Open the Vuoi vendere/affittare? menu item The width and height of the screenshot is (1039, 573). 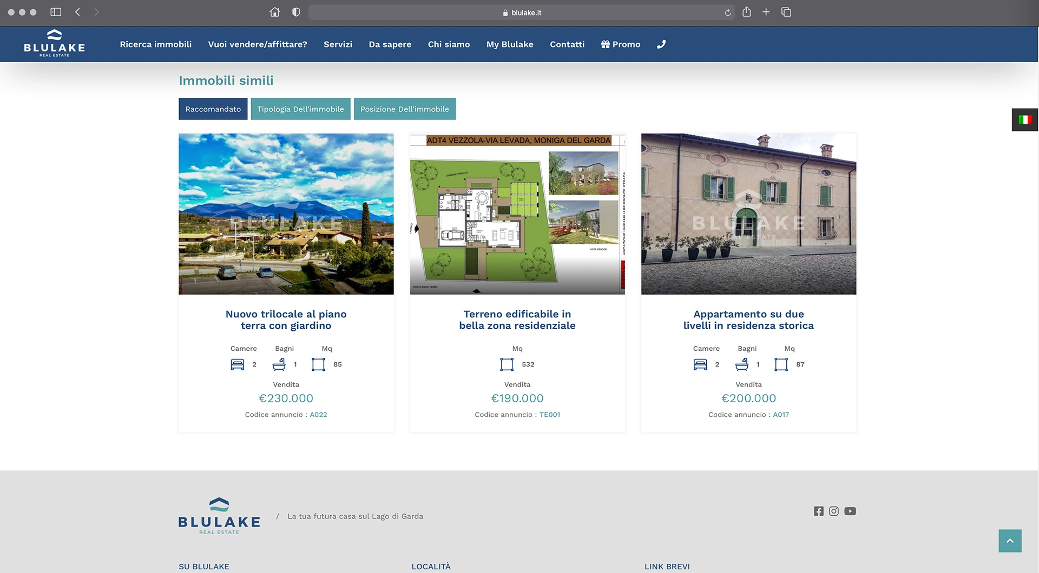coord(258,44)
